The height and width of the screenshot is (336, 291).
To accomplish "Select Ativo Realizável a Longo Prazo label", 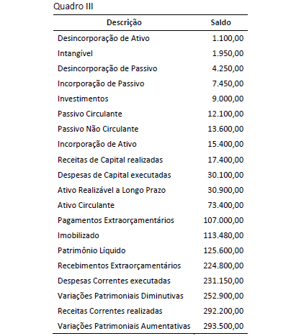I will pyautogui.click(x=112, y=190).
